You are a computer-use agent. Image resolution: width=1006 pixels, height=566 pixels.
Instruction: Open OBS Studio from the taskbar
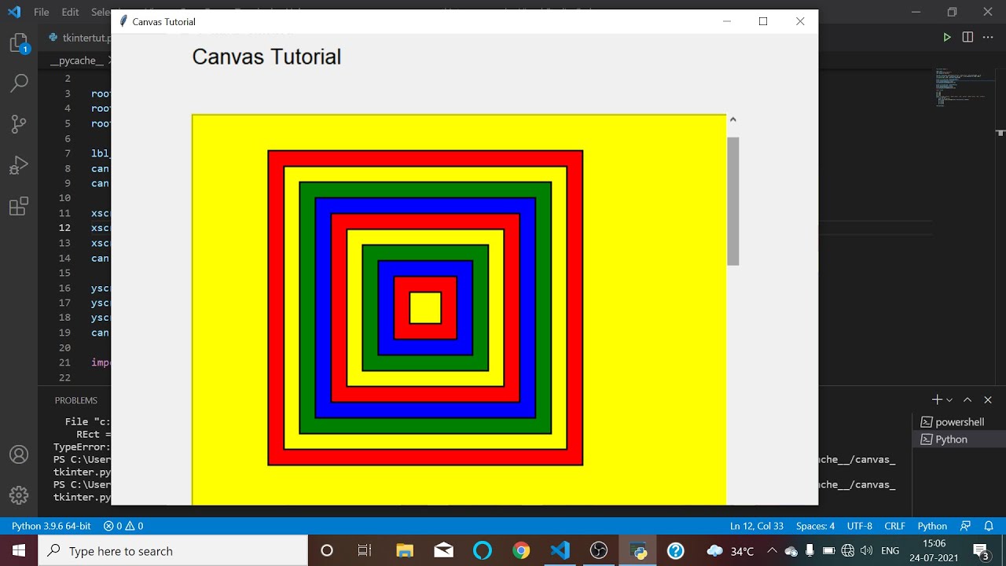600,550
